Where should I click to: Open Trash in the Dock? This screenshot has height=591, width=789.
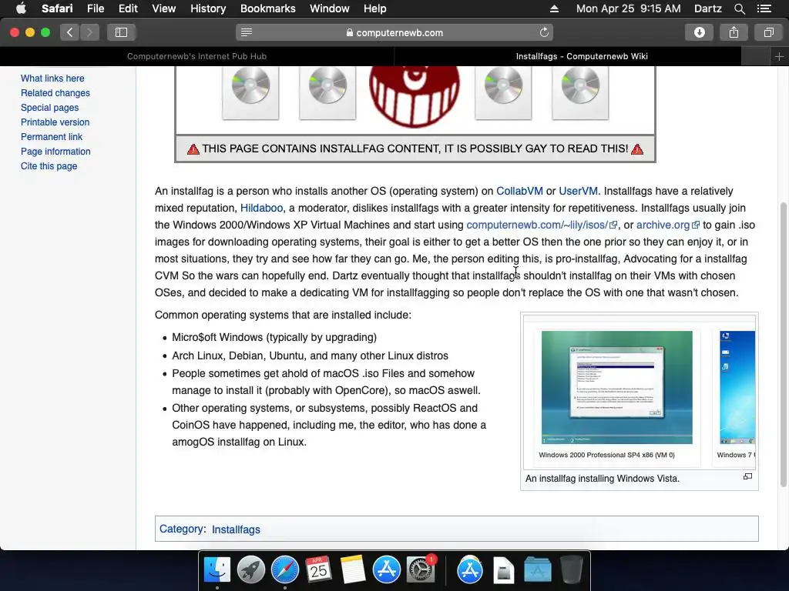[571, 570]
